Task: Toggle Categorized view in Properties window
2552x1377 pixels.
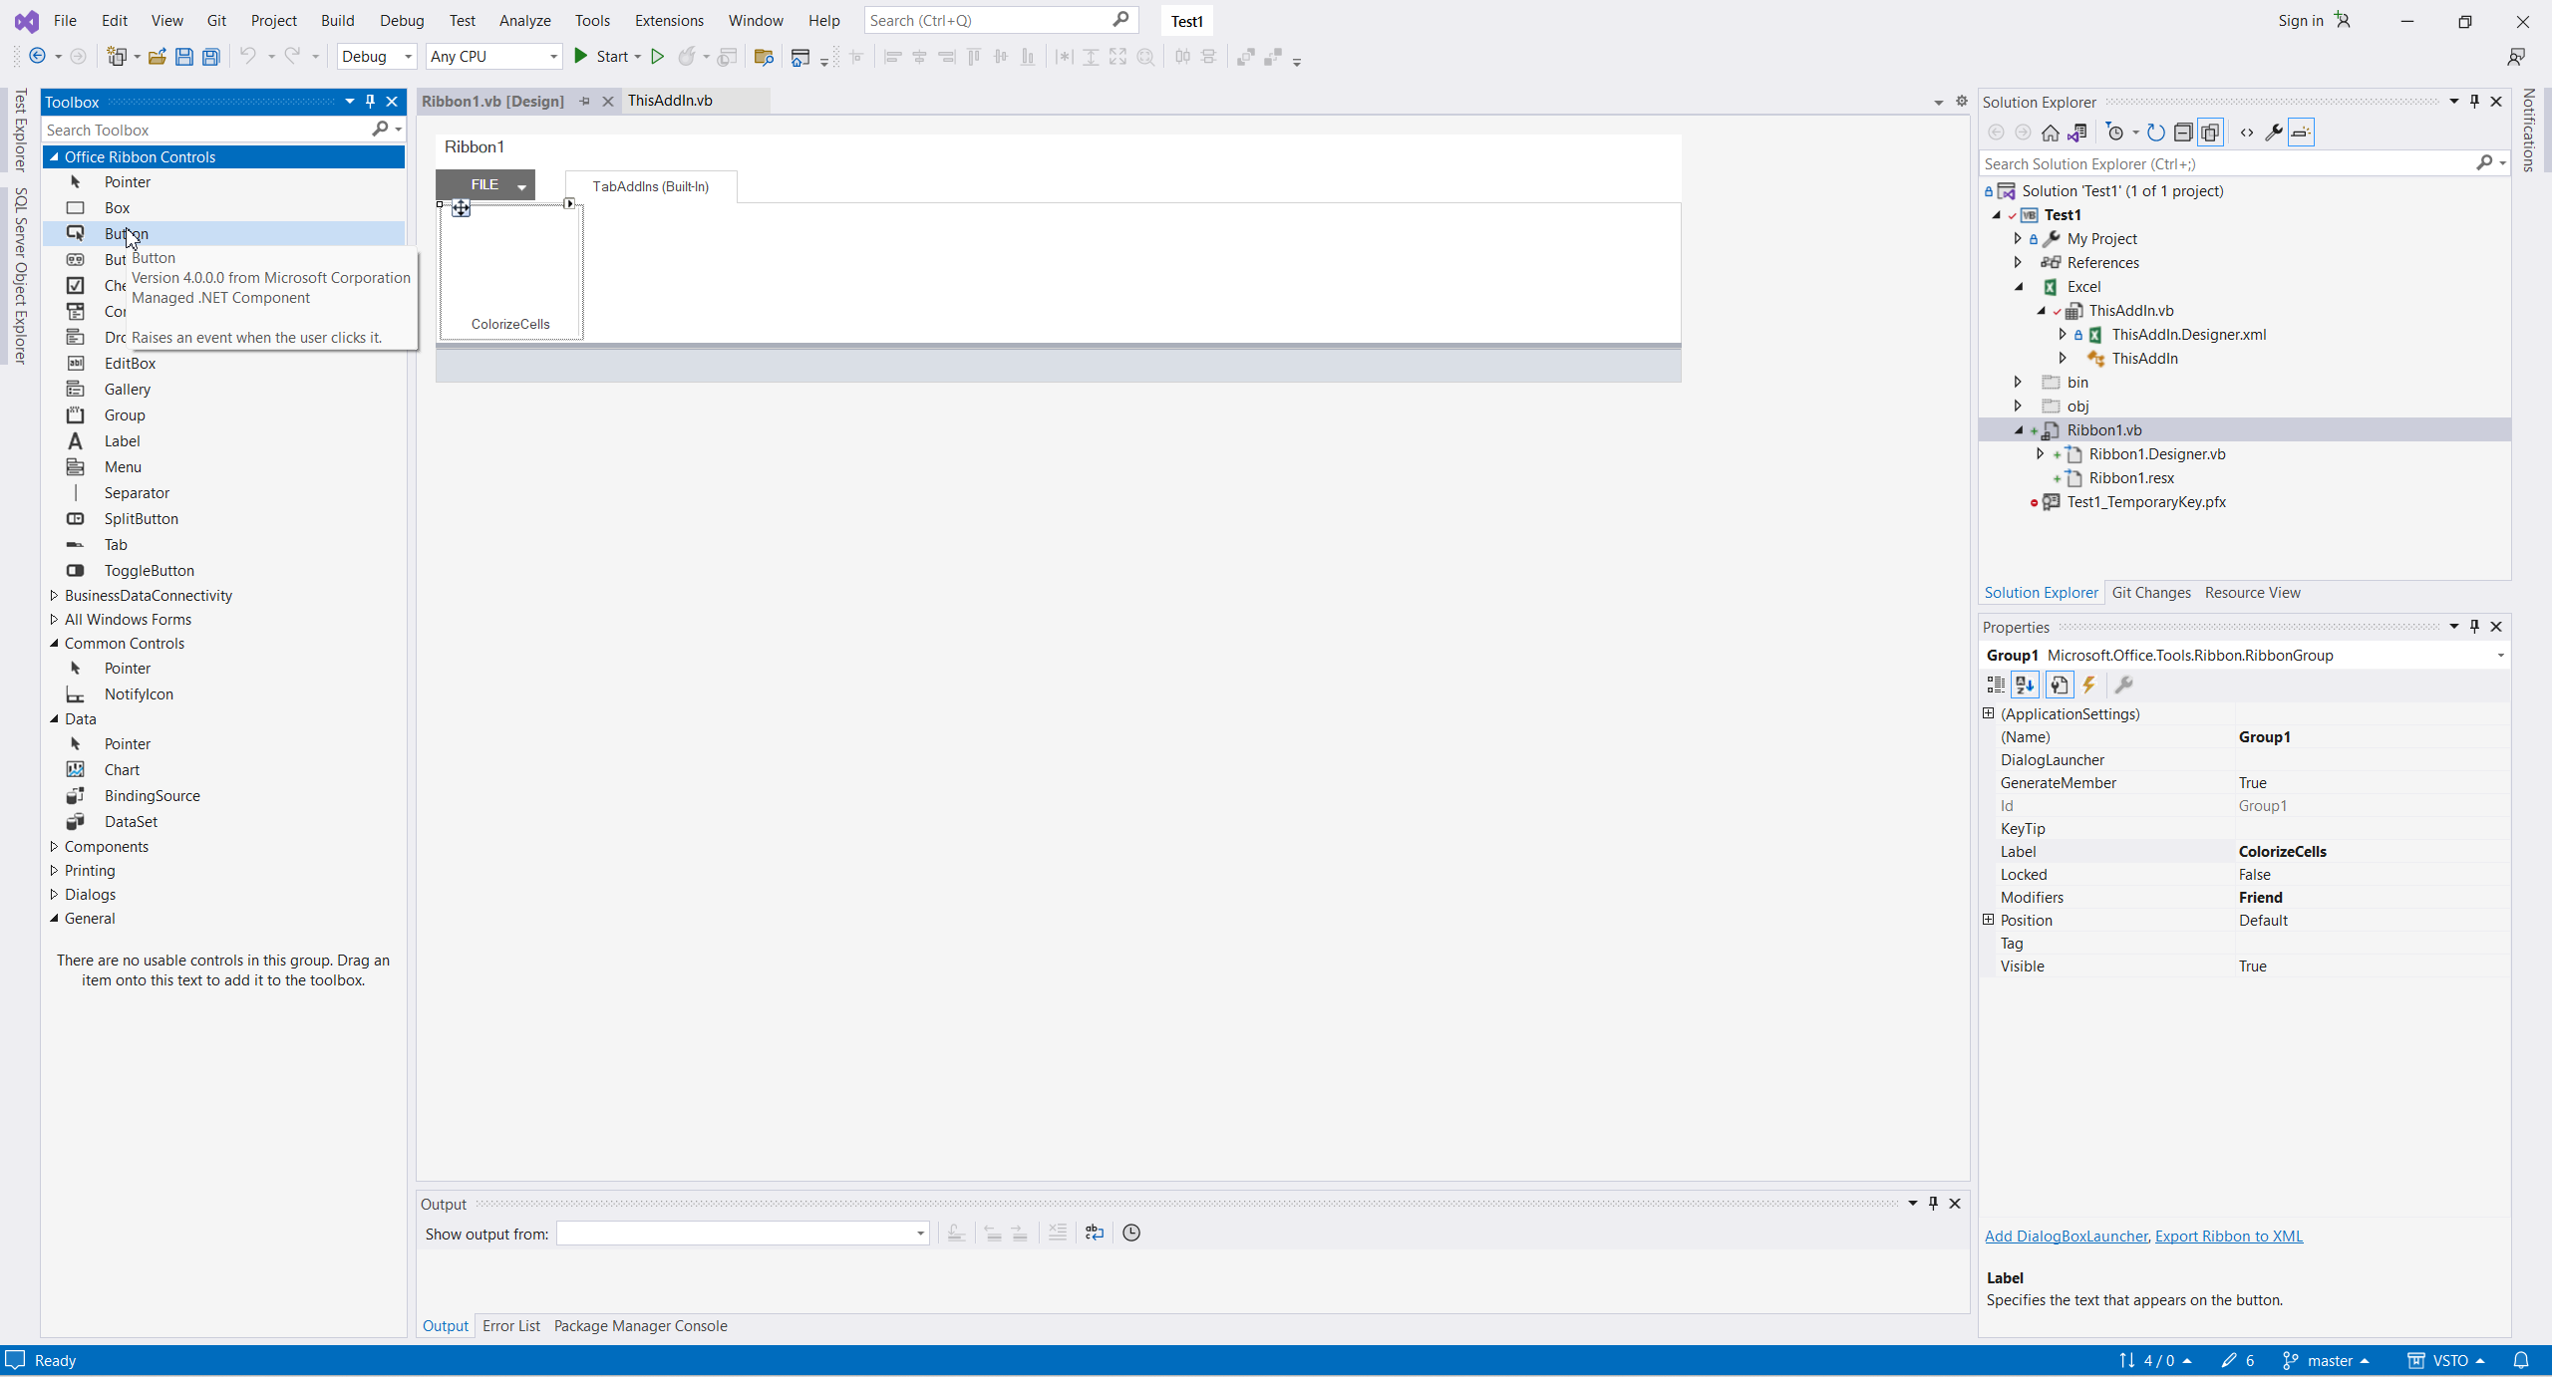Action: click(x=1996, y=685)
